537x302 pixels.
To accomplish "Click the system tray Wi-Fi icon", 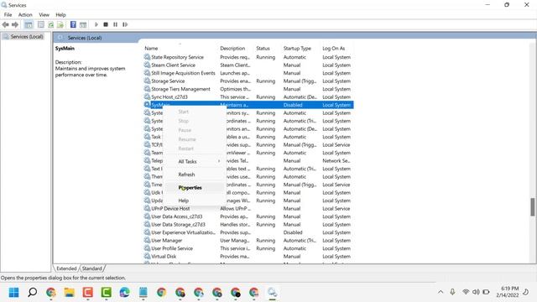I will coord(466,292).
